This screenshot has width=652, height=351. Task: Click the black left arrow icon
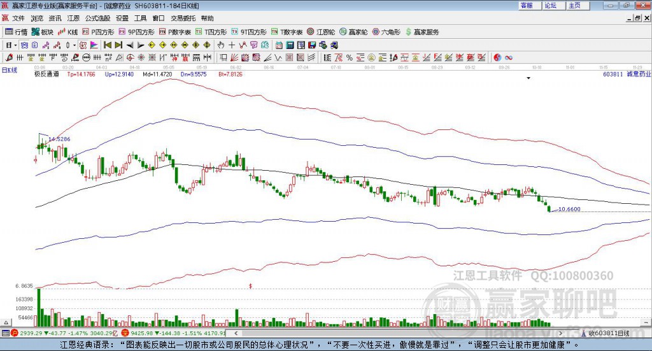[x=130, y=45]
